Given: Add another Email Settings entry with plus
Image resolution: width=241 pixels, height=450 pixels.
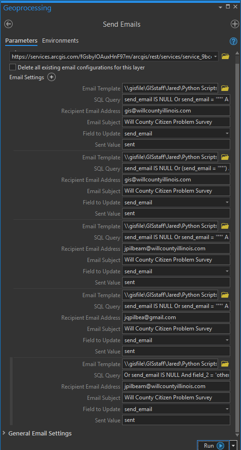Looking at the screenshot, I should [x=51, y=77].
